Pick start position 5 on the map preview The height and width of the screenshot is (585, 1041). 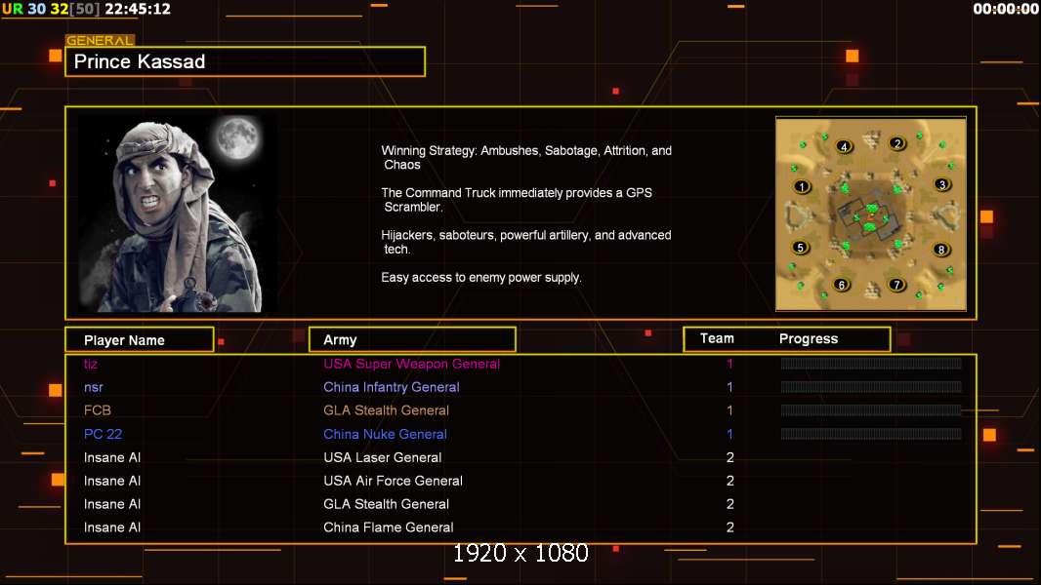800,248
